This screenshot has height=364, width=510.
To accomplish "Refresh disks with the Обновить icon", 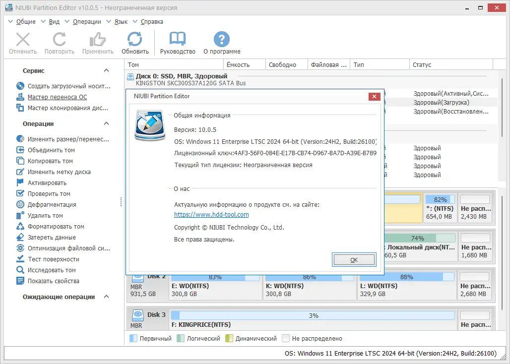I will 134,39.
